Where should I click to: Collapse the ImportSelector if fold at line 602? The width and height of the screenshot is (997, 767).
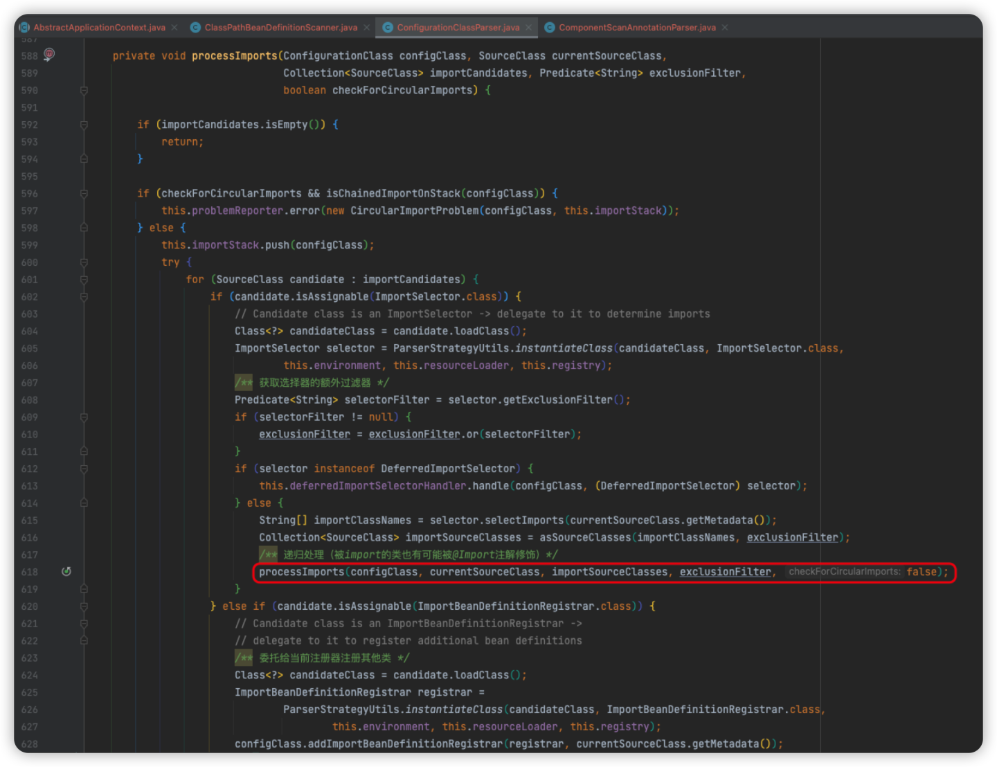[x=84, y=296]
